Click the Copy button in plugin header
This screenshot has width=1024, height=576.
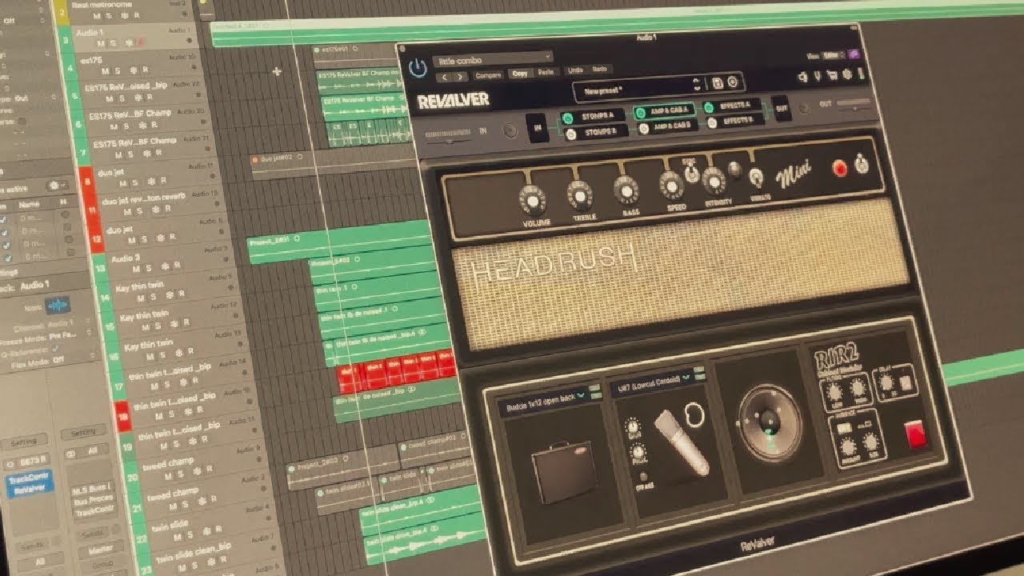519,74
